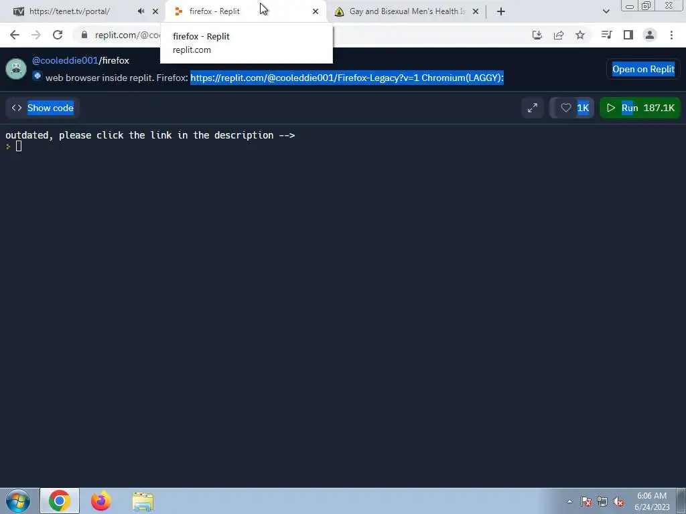Show hidden system tray icons
This screenshot has height=514, width=686.
tap(569, 501)
